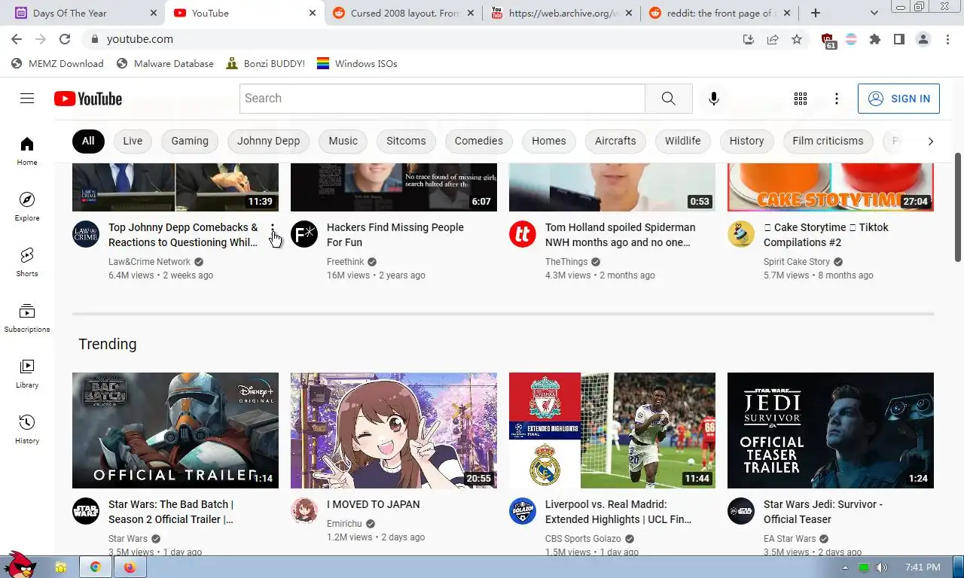Open Emirichu channel avatar
Screen dimensions: 964x578
click(x=304, y=511)
